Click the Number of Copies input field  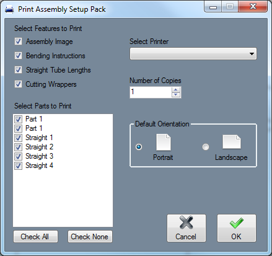point(151,92)
